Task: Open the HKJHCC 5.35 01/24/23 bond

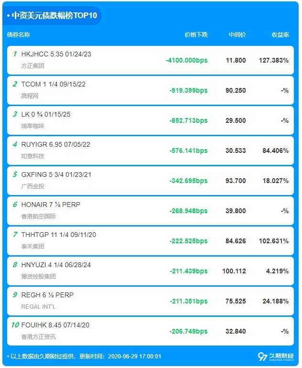Action: click(56, 54)
